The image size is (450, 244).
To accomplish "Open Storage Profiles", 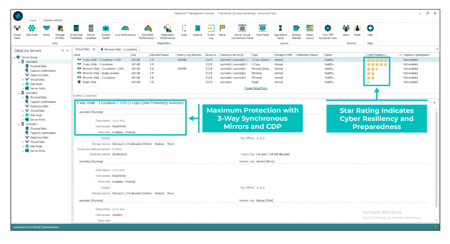I will pos(60,32).
